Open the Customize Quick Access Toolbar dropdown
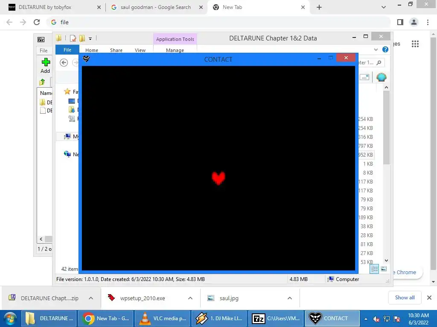 90,39
